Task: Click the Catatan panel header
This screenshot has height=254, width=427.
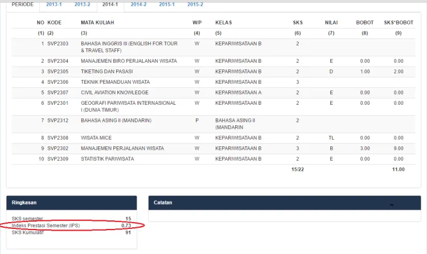Action: [x=285, y=203]
